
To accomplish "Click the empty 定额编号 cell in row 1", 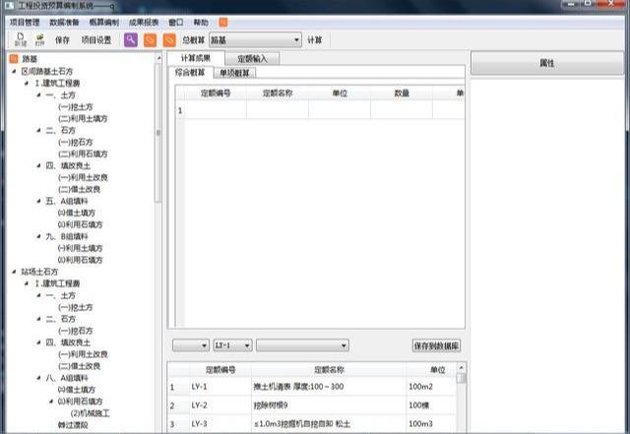I will click(216, 109).
